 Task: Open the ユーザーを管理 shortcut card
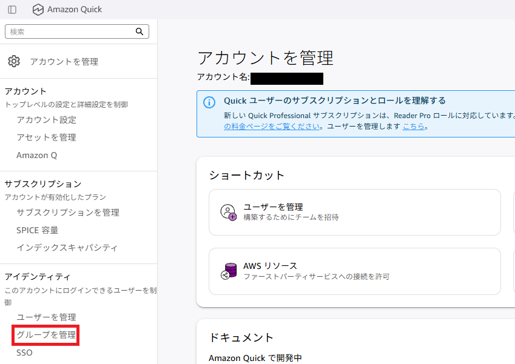pyautogui.click(x=355, y=212)
